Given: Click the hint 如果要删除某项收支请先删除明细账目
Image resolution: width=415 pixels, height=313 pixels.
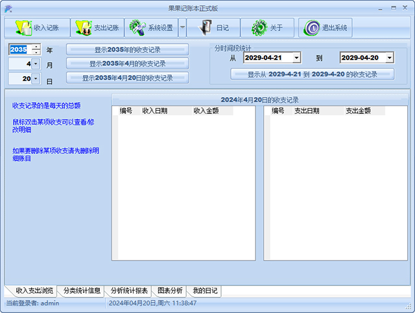Looking at the screenshot, I should (56, 155).
